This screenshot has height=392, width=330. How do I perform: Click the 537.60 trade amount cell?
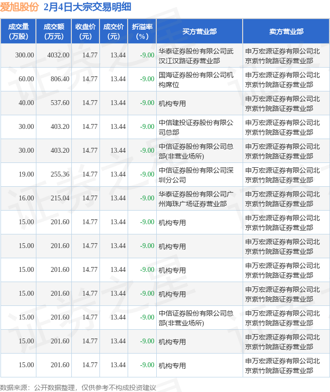60,103
